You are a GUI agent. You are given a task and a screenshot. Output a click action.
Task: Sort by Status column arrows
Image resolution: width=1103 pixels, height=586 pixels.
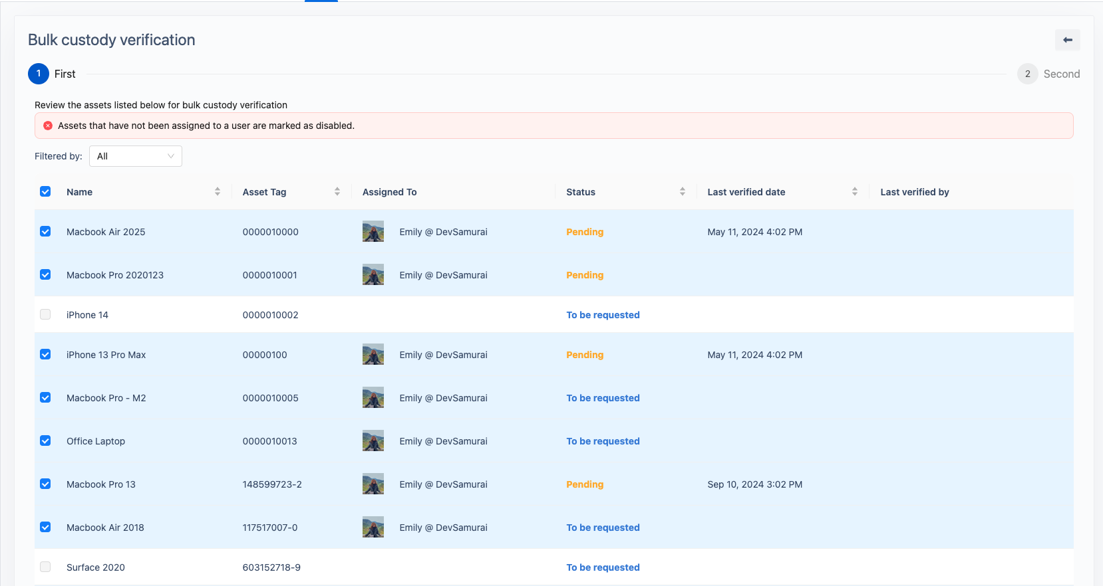pos(682,192)
